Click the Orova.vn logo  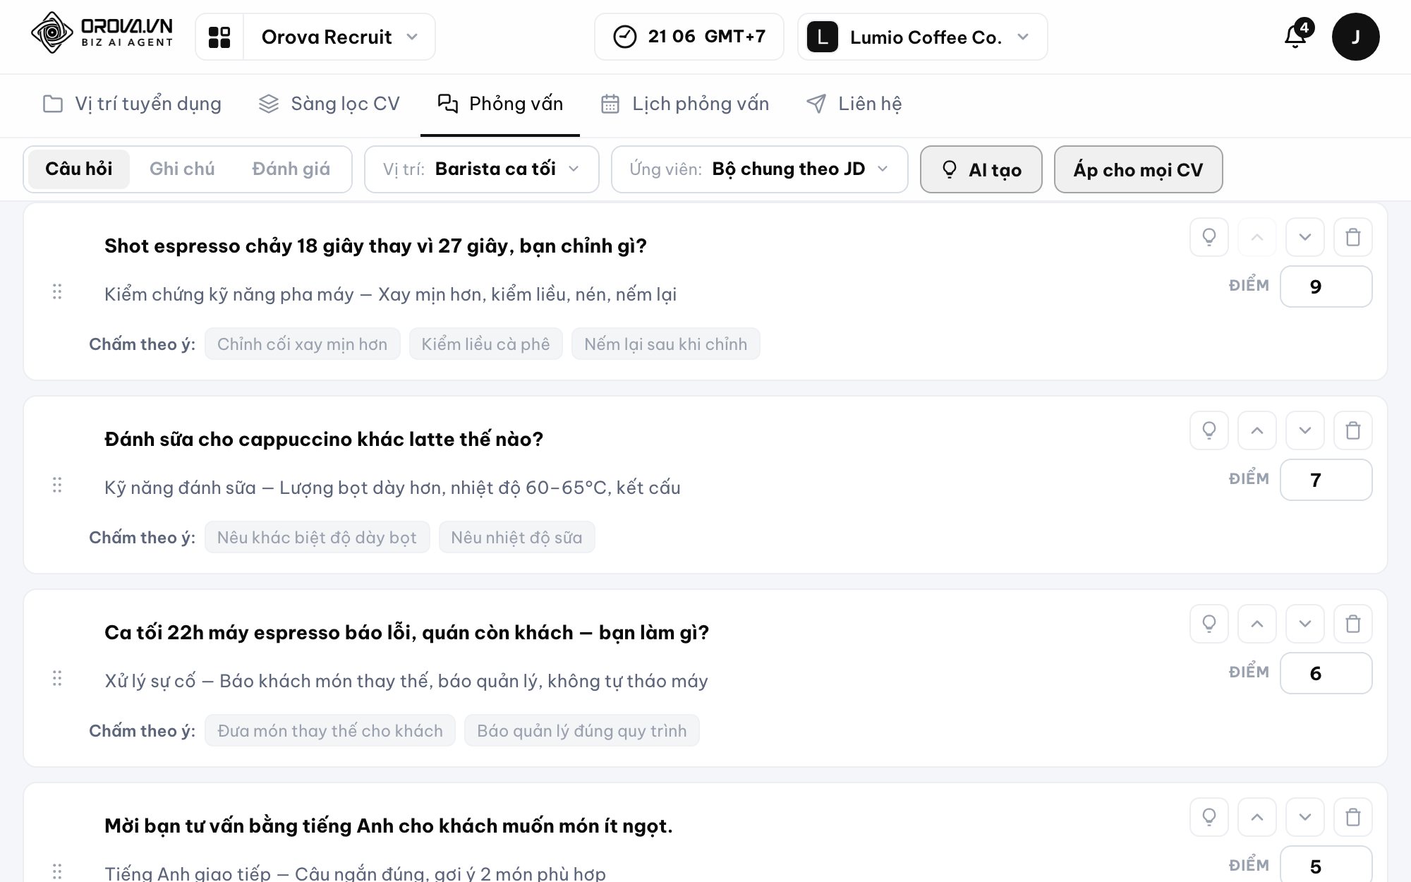point(102,32)
